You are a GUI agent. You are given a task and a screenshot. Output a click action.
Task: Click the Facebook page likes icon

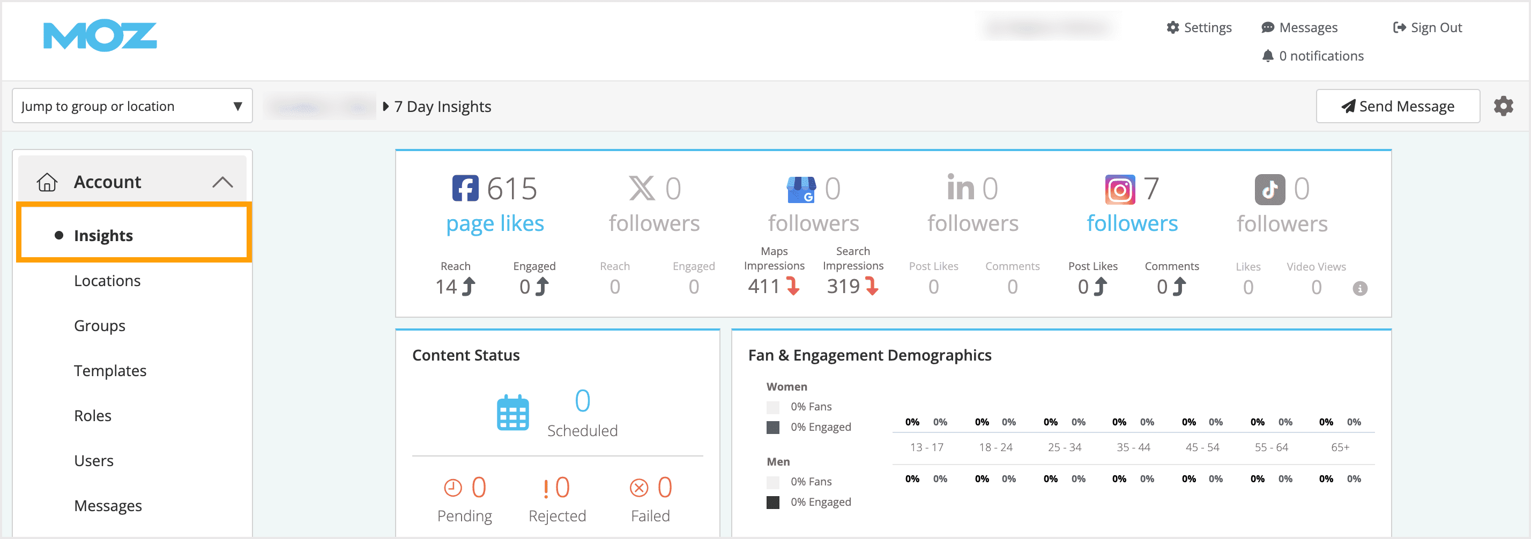466,188
